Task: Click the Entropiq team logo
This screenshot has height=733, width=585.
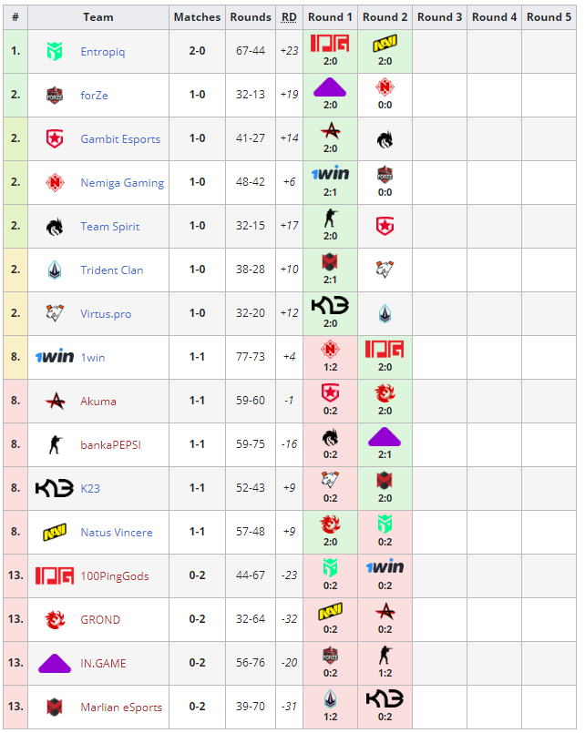Action: pos(55,52)
